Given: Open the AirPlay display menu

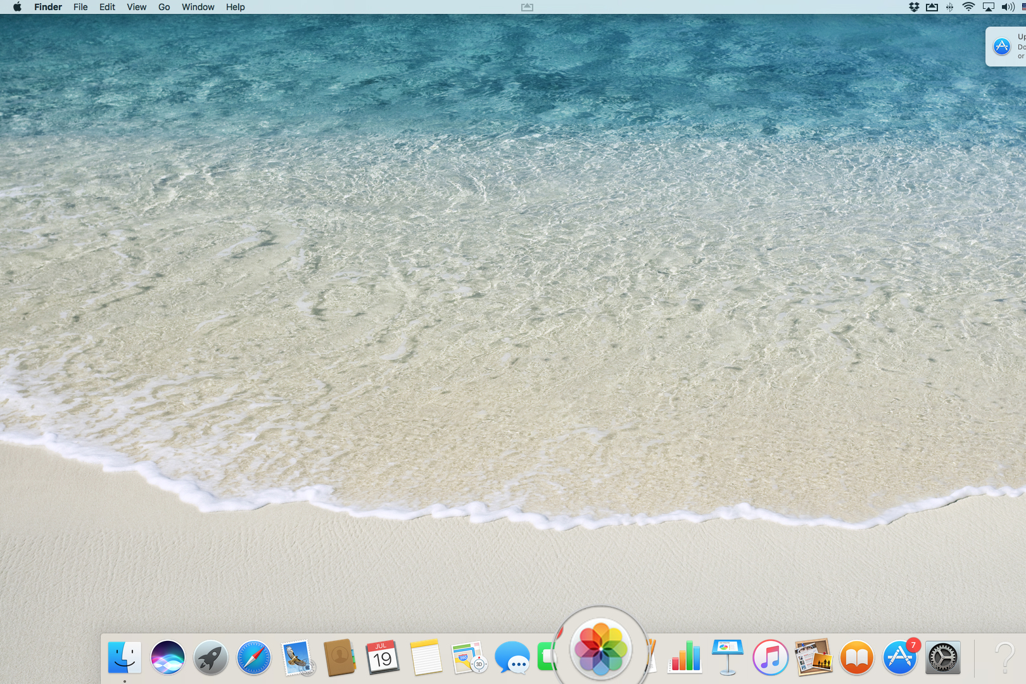Looking at the screenshot, I should pos(988,7).
